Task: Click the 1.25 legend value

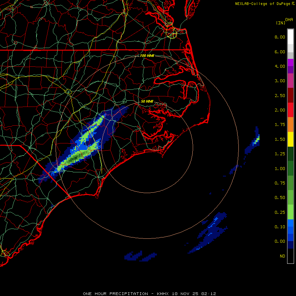Action: 280,154
